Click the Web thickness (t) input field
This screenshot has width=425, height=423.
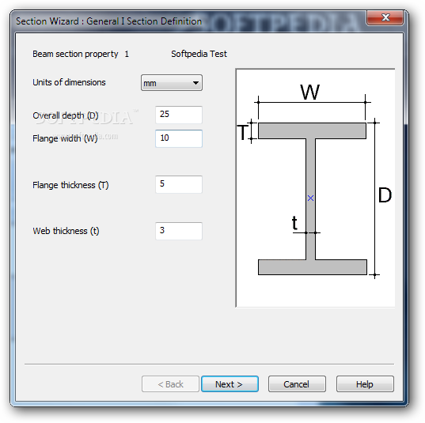click(x=179, y=231)
